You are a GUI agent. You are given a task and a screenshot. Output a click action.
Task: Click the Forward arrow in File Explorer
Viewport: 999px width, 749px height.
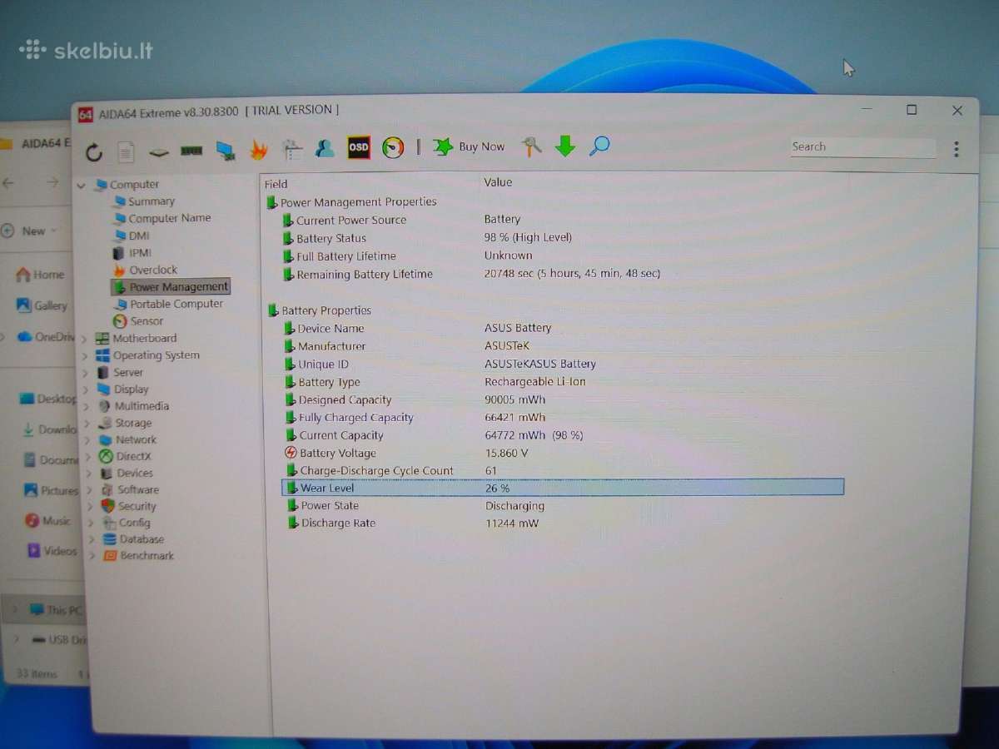[x=52, y=182]
